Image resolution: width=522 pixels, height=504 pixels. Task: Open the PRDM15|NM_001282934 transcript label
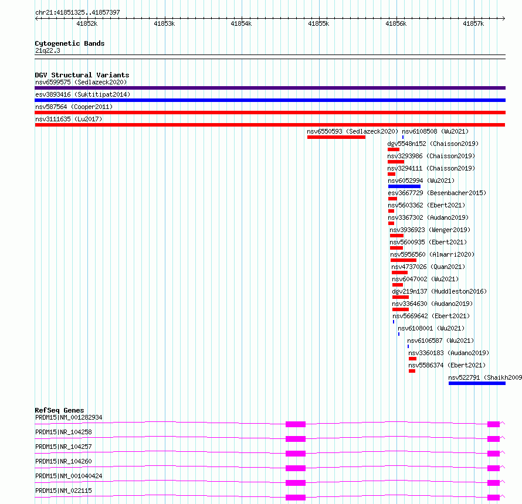(x=69, y=417)
